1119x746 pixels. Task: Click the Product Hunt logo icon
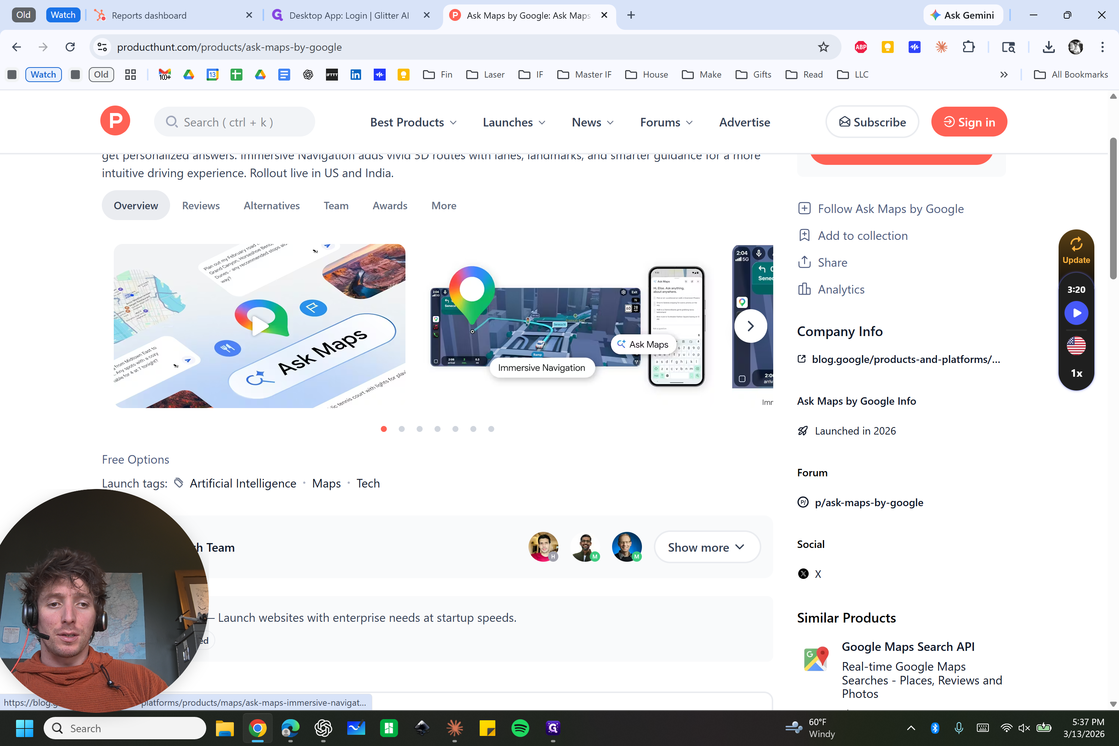click(115, 121)
